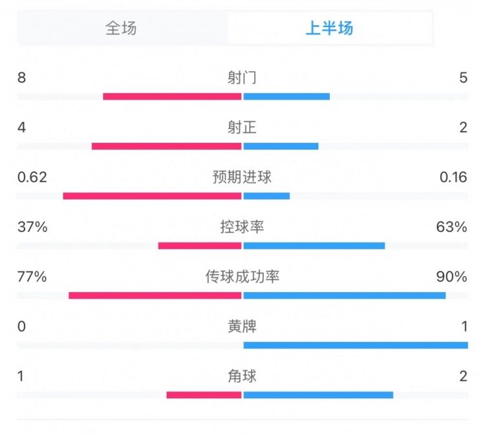Click the 射正 stat label
485x435 pixels.
[242, 127]
